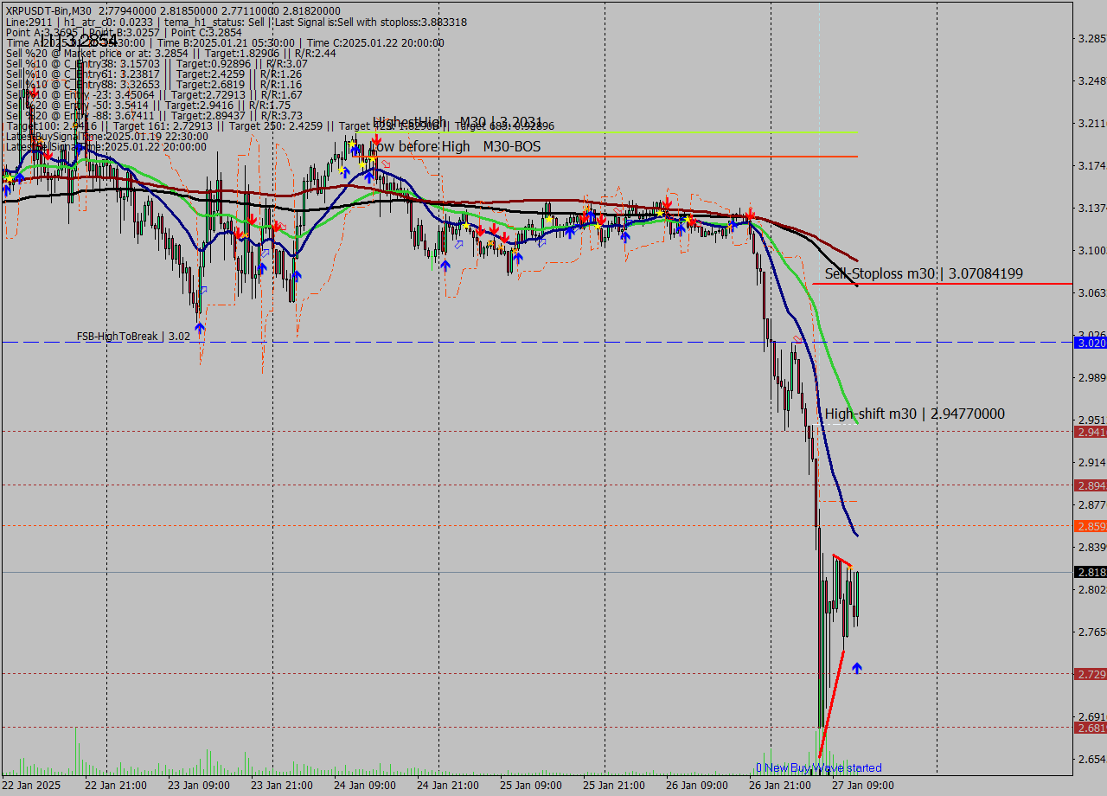Click the 3.063 price scale value
Screen dimensions: 1107x796
(1092, 292)
